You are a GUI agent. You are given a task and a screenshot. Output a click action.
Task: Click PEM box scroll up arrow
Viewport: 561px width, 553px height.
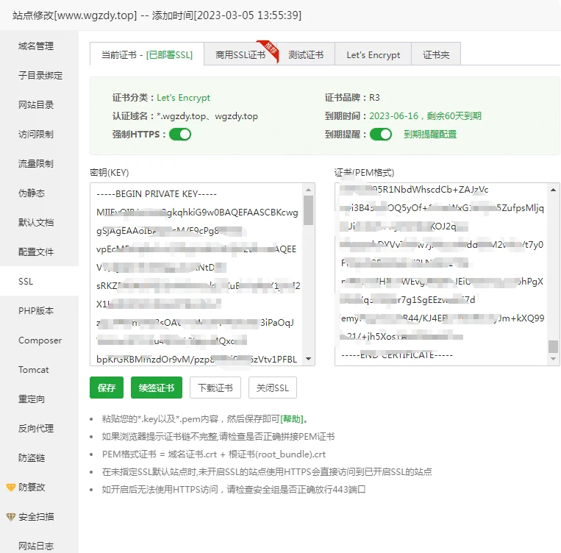(553, 190)
